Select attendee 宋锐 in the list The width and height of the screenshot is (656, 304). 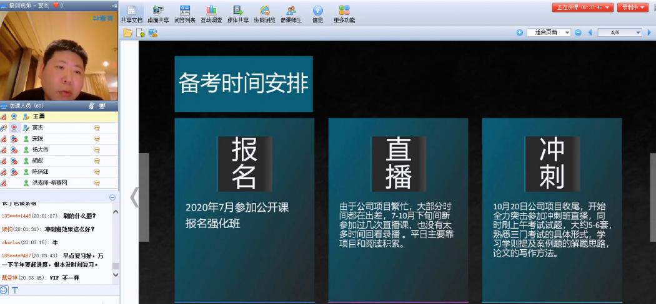59,139
